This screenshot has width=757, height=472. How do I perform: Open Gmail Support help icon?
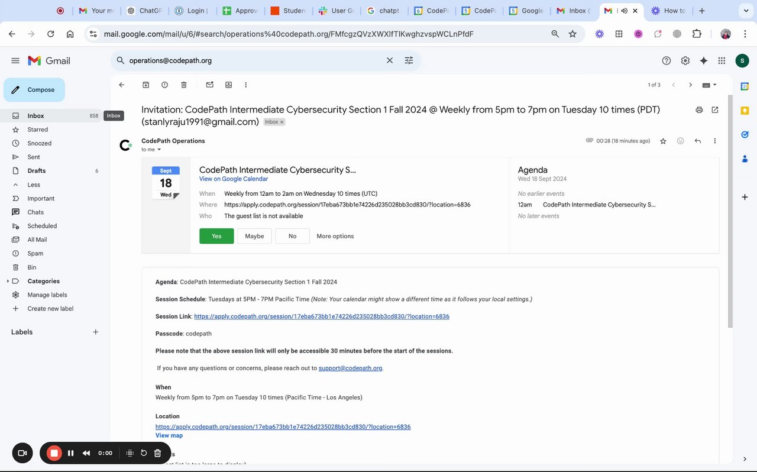pyautogui.click(x=667, y=60)
